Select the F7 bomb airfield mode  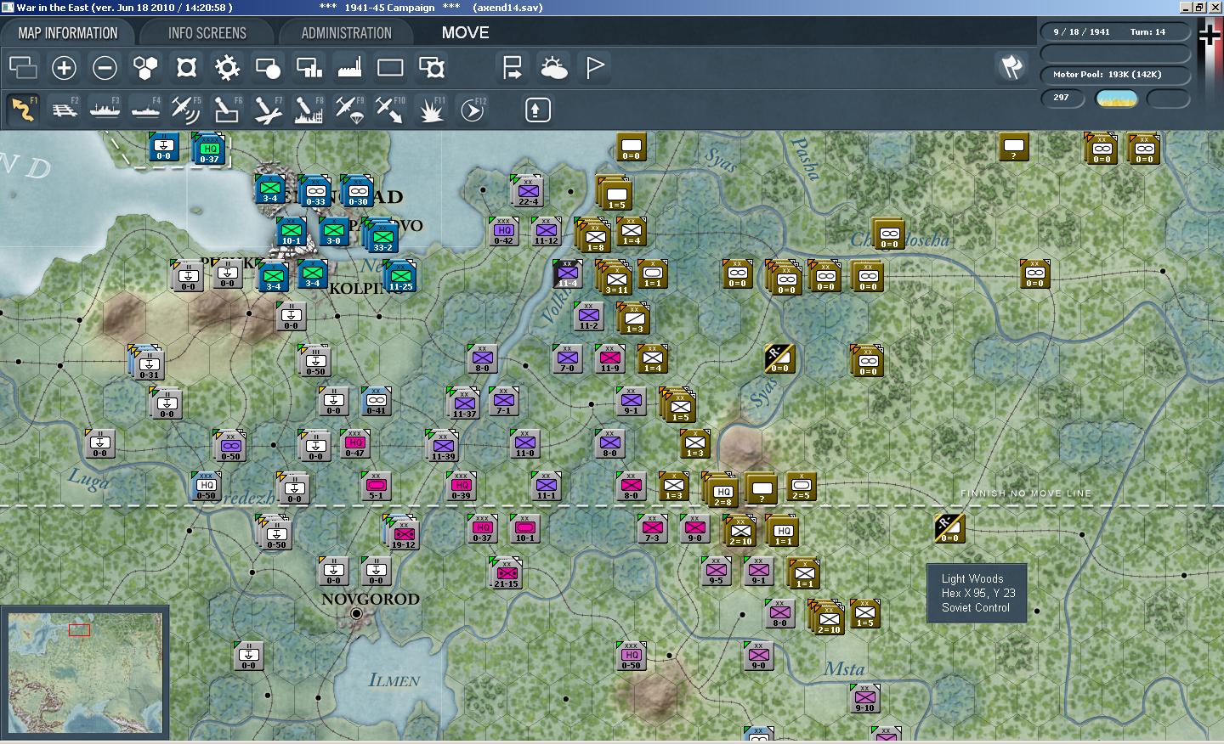tap(268, 110)
